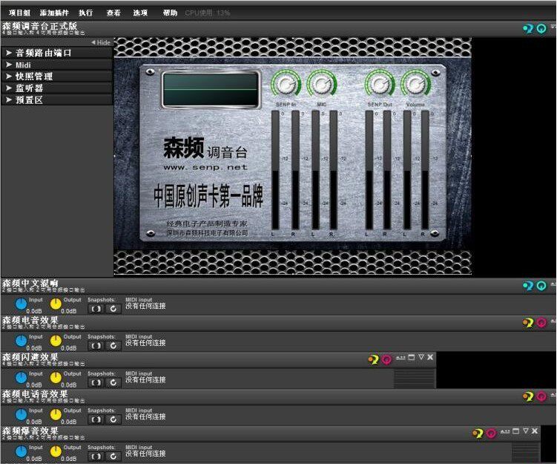
Task: Click the reload snapshot icon of 森频电音效果
Action: [113, 346]
